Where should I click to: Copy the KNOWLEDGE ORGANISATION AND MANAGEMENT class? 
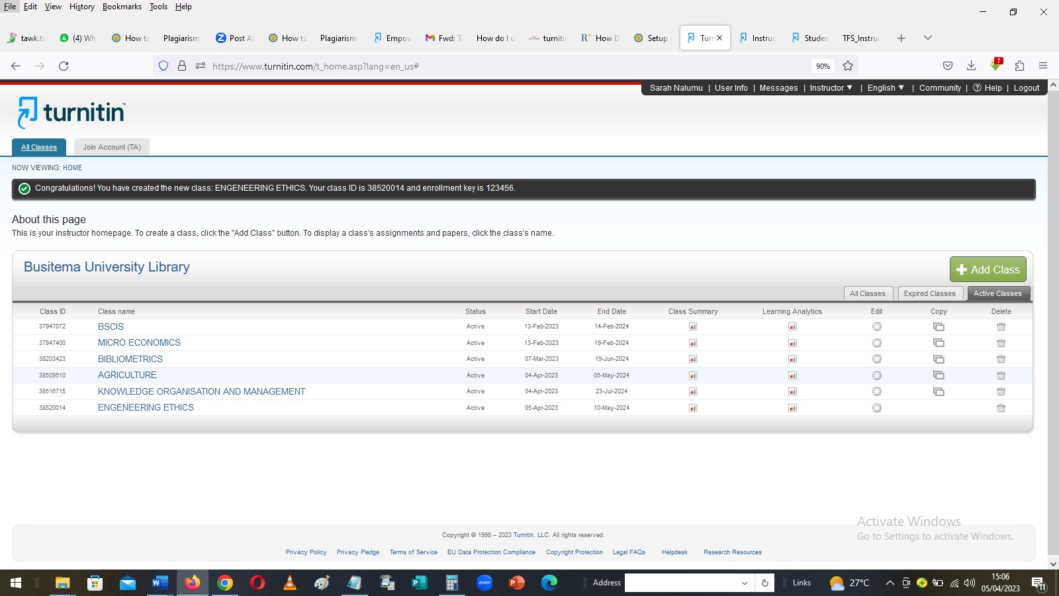[x=939, y=391]
